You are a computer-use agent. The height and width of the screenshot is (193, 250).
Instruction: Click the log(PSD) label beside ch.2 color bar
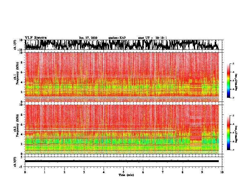click(x=236, y=134)
